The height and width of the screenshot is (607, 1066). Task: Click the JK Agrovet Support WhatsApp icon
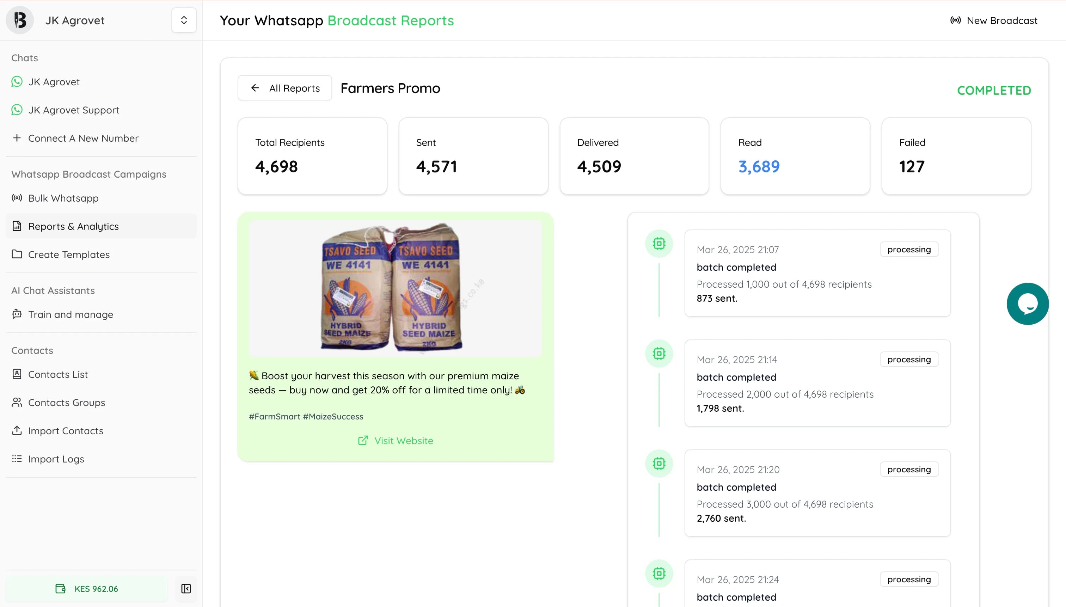click(17, 110)
